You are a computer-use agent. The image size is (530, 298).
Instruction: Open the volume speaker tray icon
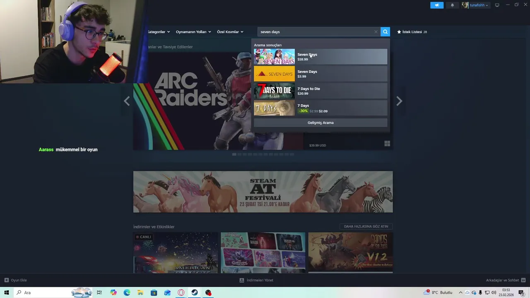coord(494,293)
